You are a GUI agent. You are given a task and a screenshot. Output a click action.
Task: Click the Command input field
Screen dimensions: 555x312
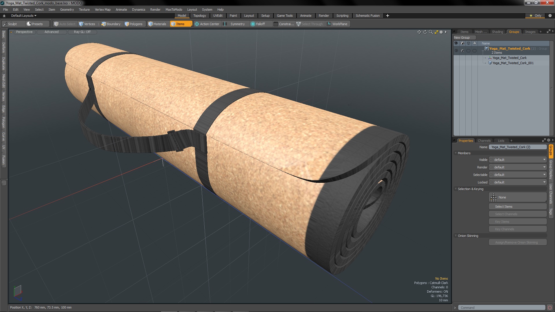[502, 308]
